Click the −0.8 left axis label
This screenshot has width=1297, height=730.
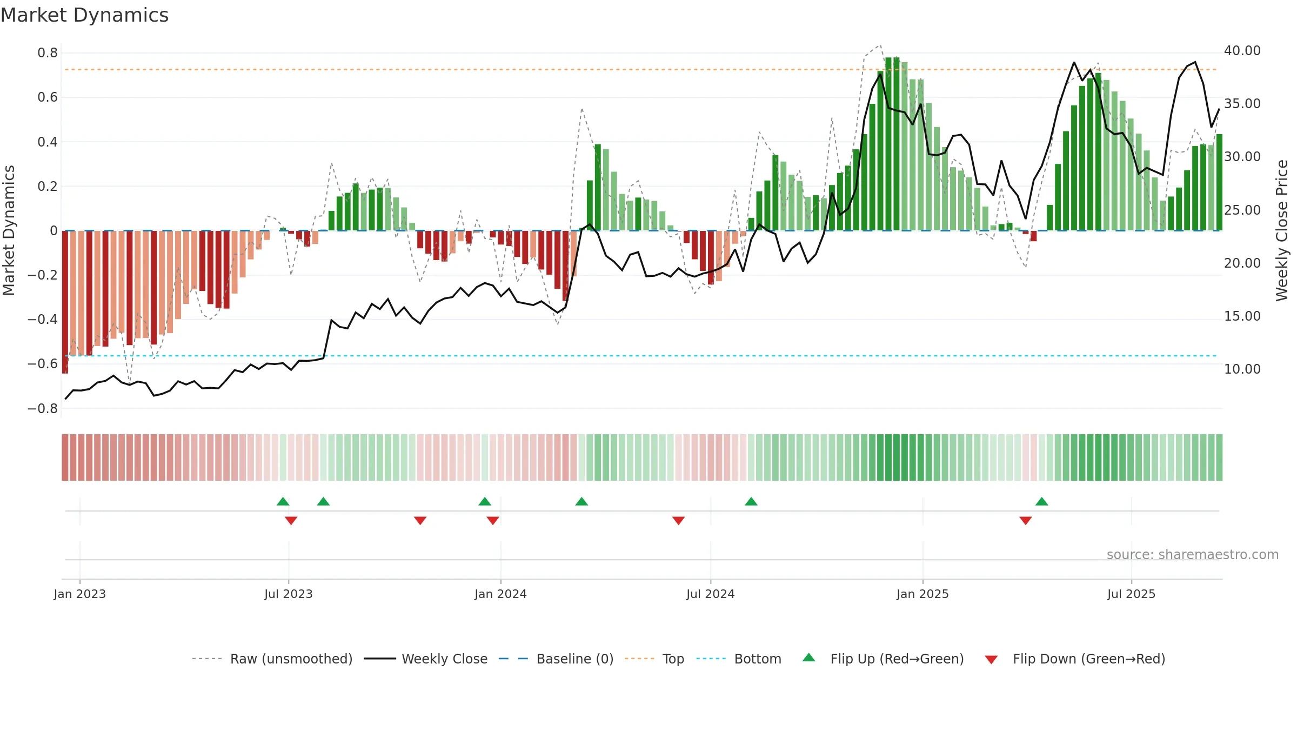[x=43, y=409]
